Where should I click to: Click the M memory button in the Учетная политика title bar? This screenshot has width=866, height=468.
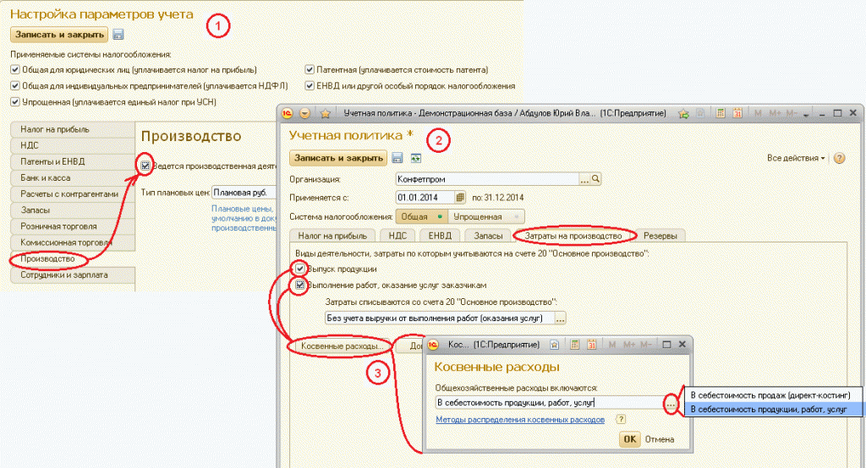[758, 113]
